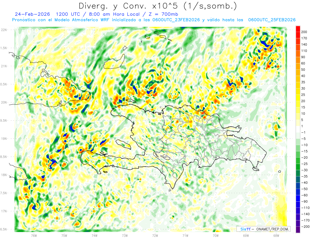Click latitude label '20N'
Viewport: 310px width, 239px height.
coord(4,102)
